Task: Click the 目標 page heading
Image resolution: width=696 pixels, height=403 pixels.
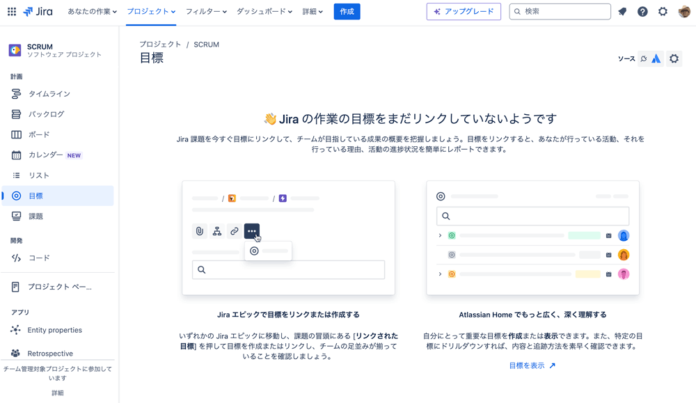Action: tap(152, 58)
